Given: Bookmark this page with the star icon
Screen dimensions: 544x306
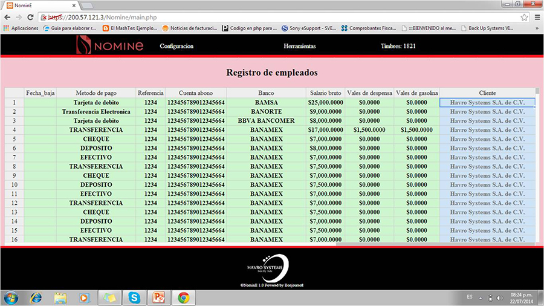Looking at the screenshot, I should (x=524, y=17).
